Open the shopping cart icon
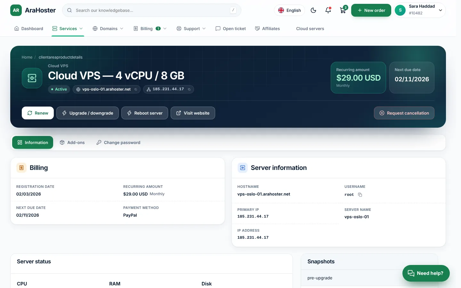This screenshot has width=461, height=288. 343,10
